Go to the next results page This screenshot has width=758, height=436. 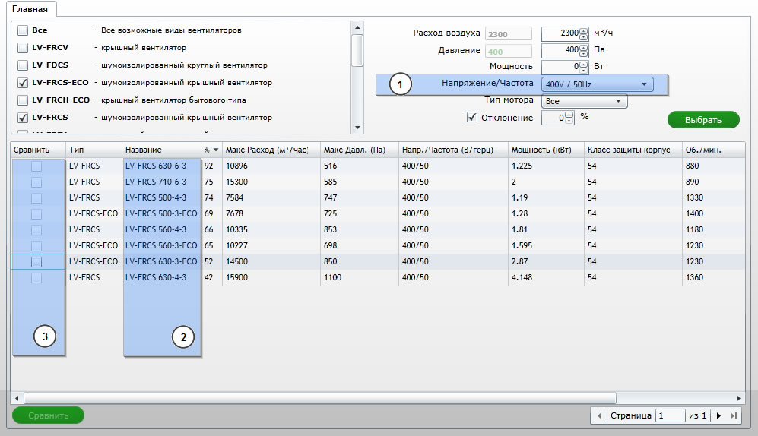[x=719, y=415]
